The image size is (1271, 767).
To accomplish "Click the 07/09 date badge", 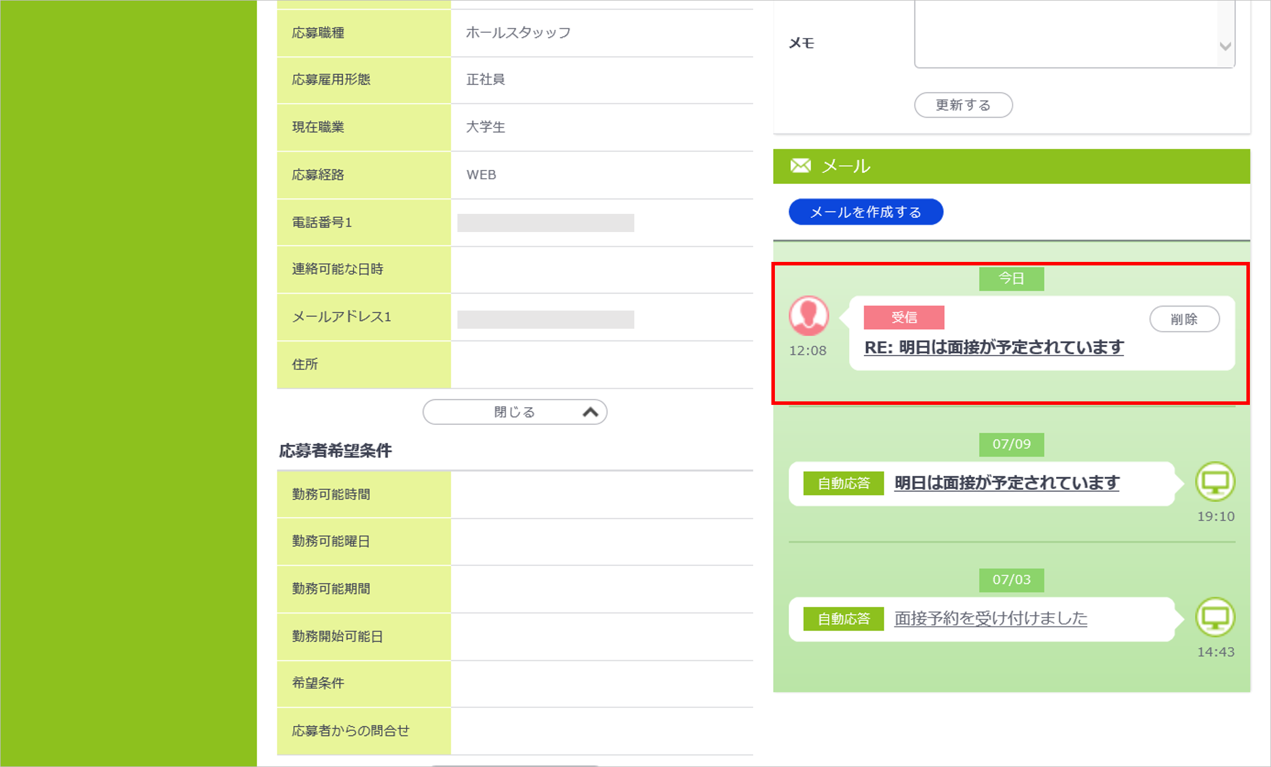I will [1011, 444].
